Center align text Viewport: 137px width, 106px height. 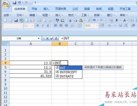pos(61,26)
